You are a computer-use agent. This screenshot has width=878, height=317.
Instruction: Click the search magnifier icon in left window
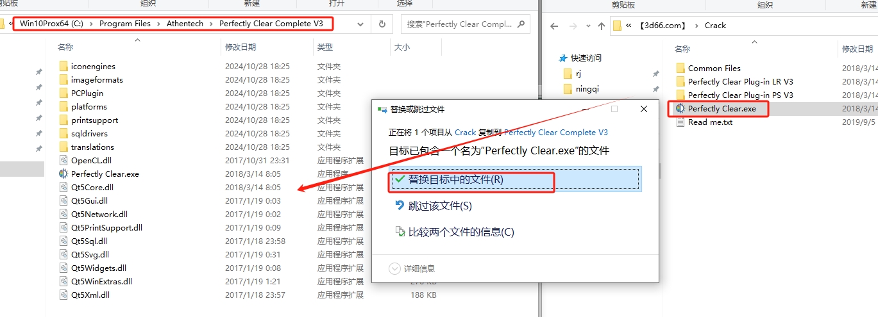pyautogui.click(x=520, y=24)
